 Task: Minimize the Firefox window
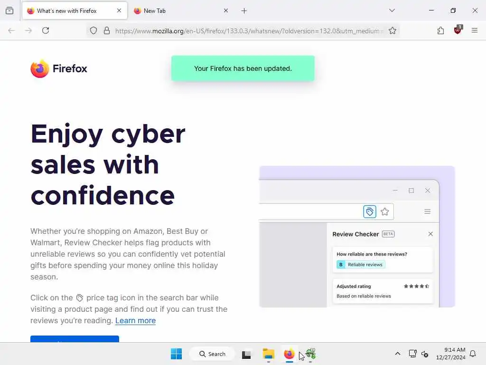click(x=431, y=10)
